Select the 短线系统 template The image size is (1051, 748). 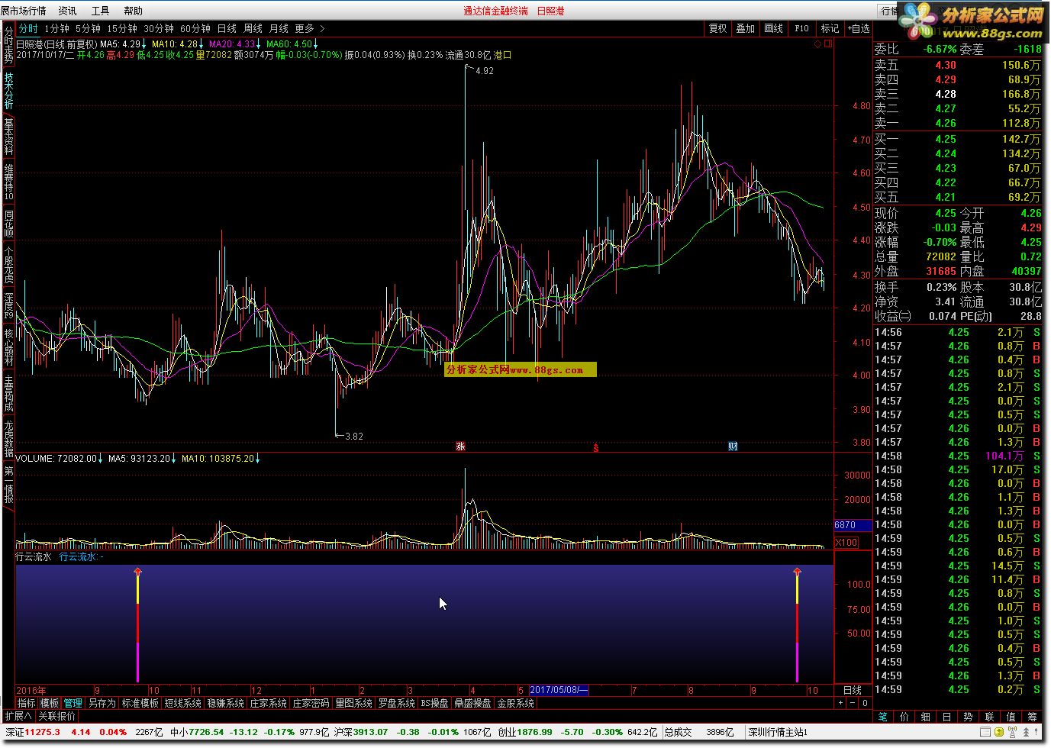pos(183,703)
